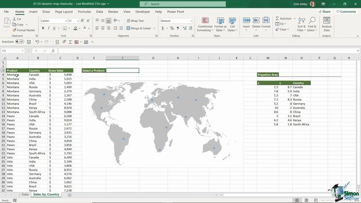Click the Fill button in Editing group

click(280, 24)
